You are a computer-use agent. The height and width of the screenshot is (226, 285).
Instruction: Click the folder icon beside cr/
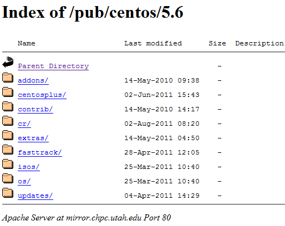tap(8, 121)
